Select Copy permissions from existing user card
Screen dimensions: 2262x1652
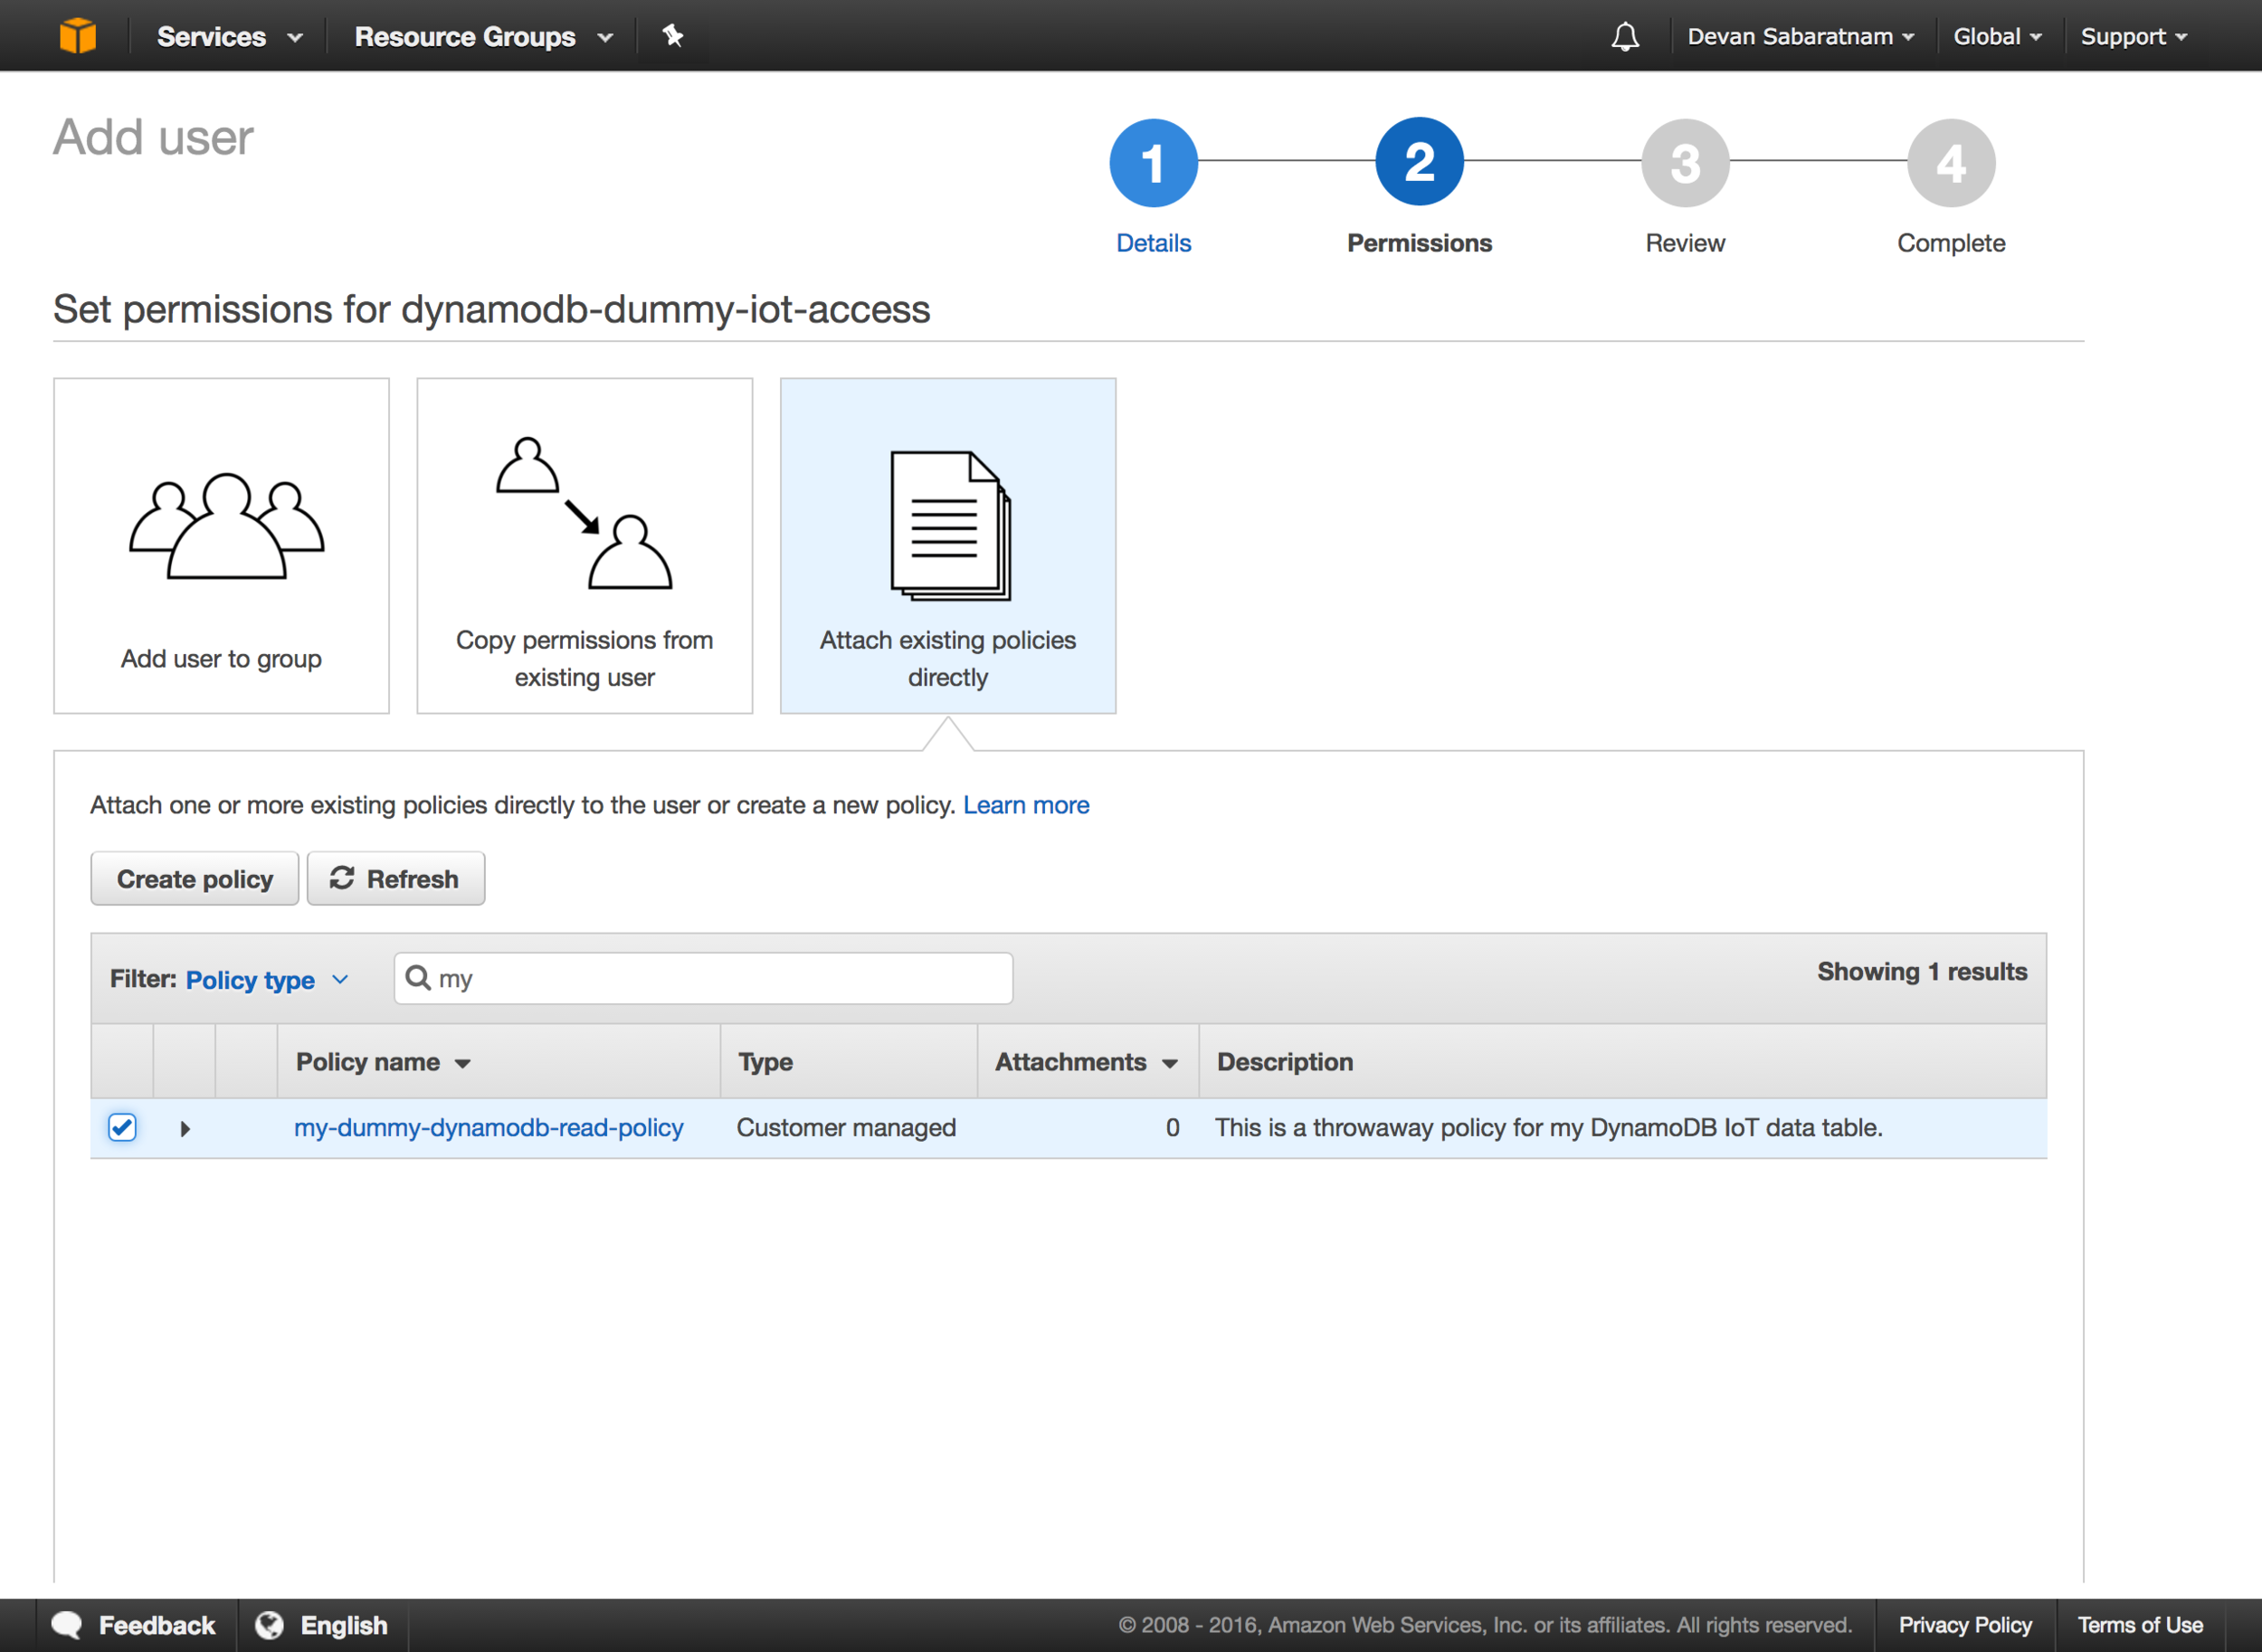point(584,545)
